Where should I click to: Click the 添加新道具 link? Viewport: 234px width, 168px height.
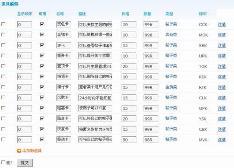click(x=32, y=151)
